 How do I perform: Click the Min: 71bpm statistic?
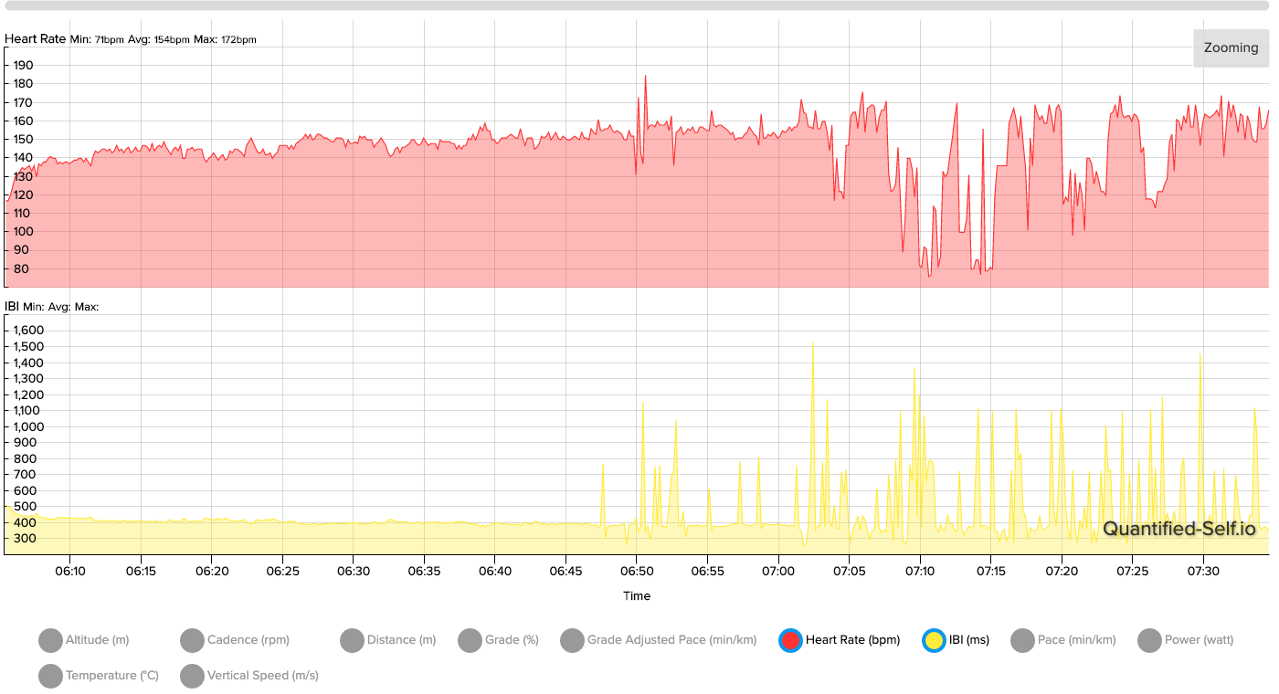tap(98, 40)
